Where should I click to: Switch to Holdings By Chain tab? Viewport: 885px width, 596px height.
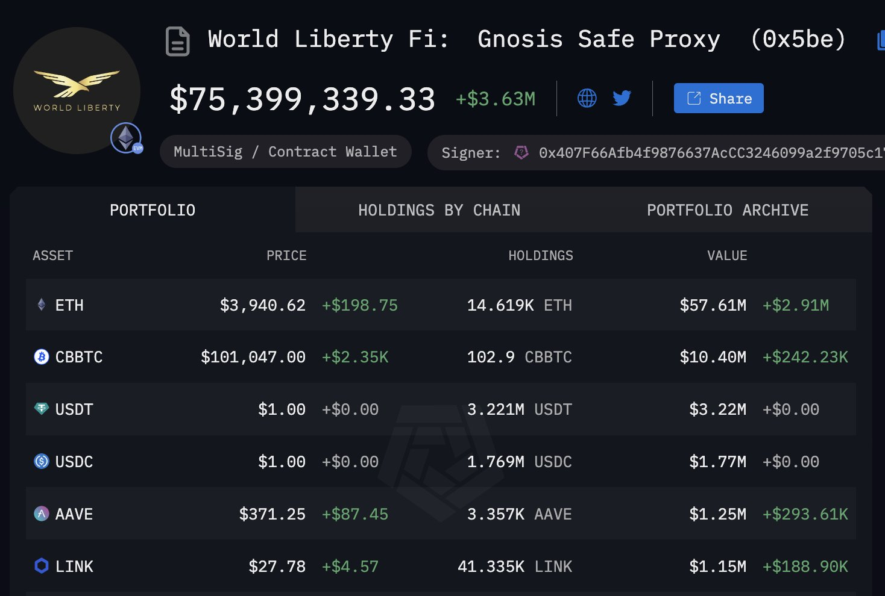439,210
